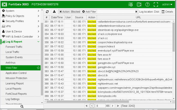Expand Policy & Objects menu
Image resolution: width=177 pixels, height=110 pixels.
click(x=21, y=16)
